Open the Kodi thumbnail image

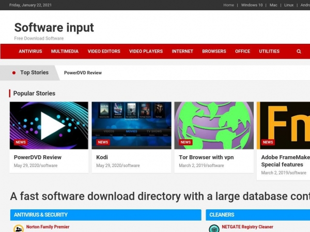pos(131,125)
